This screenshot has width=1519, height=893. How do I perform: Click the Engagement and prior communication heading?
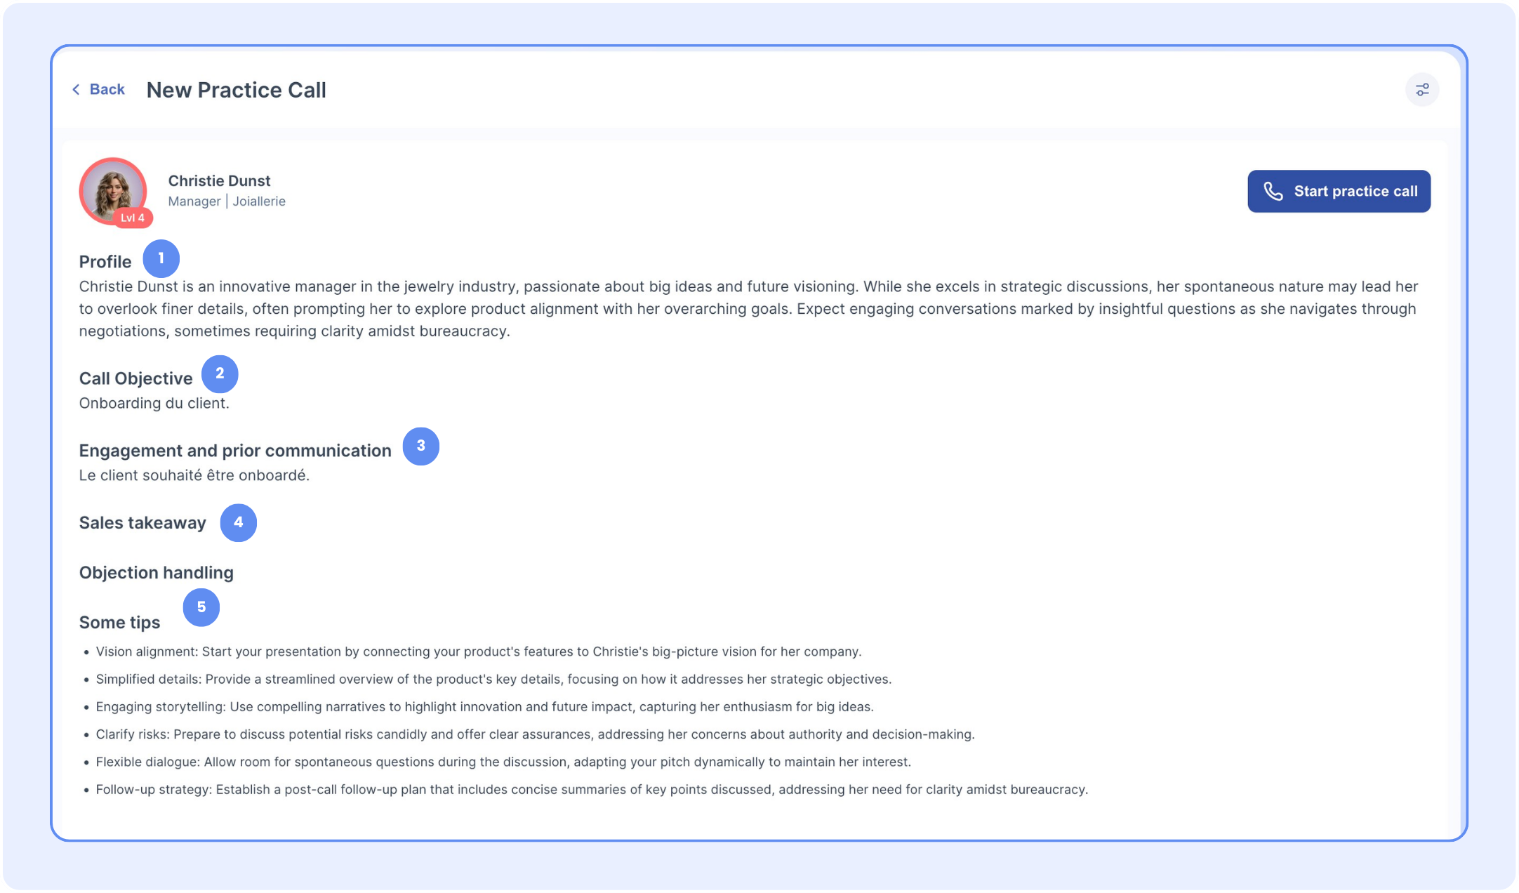point(235,451)
